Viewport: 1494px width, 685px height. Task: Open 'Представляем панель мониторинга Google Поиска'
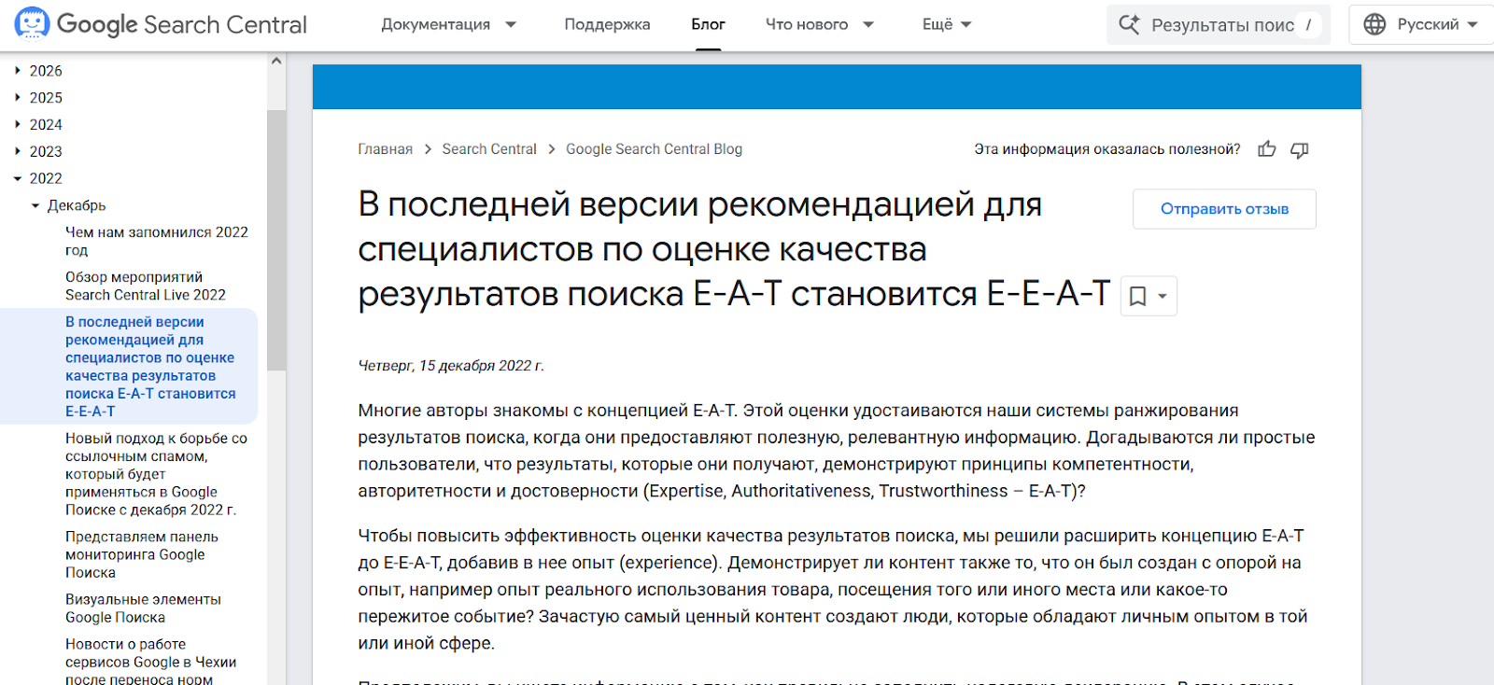point(142,554)
